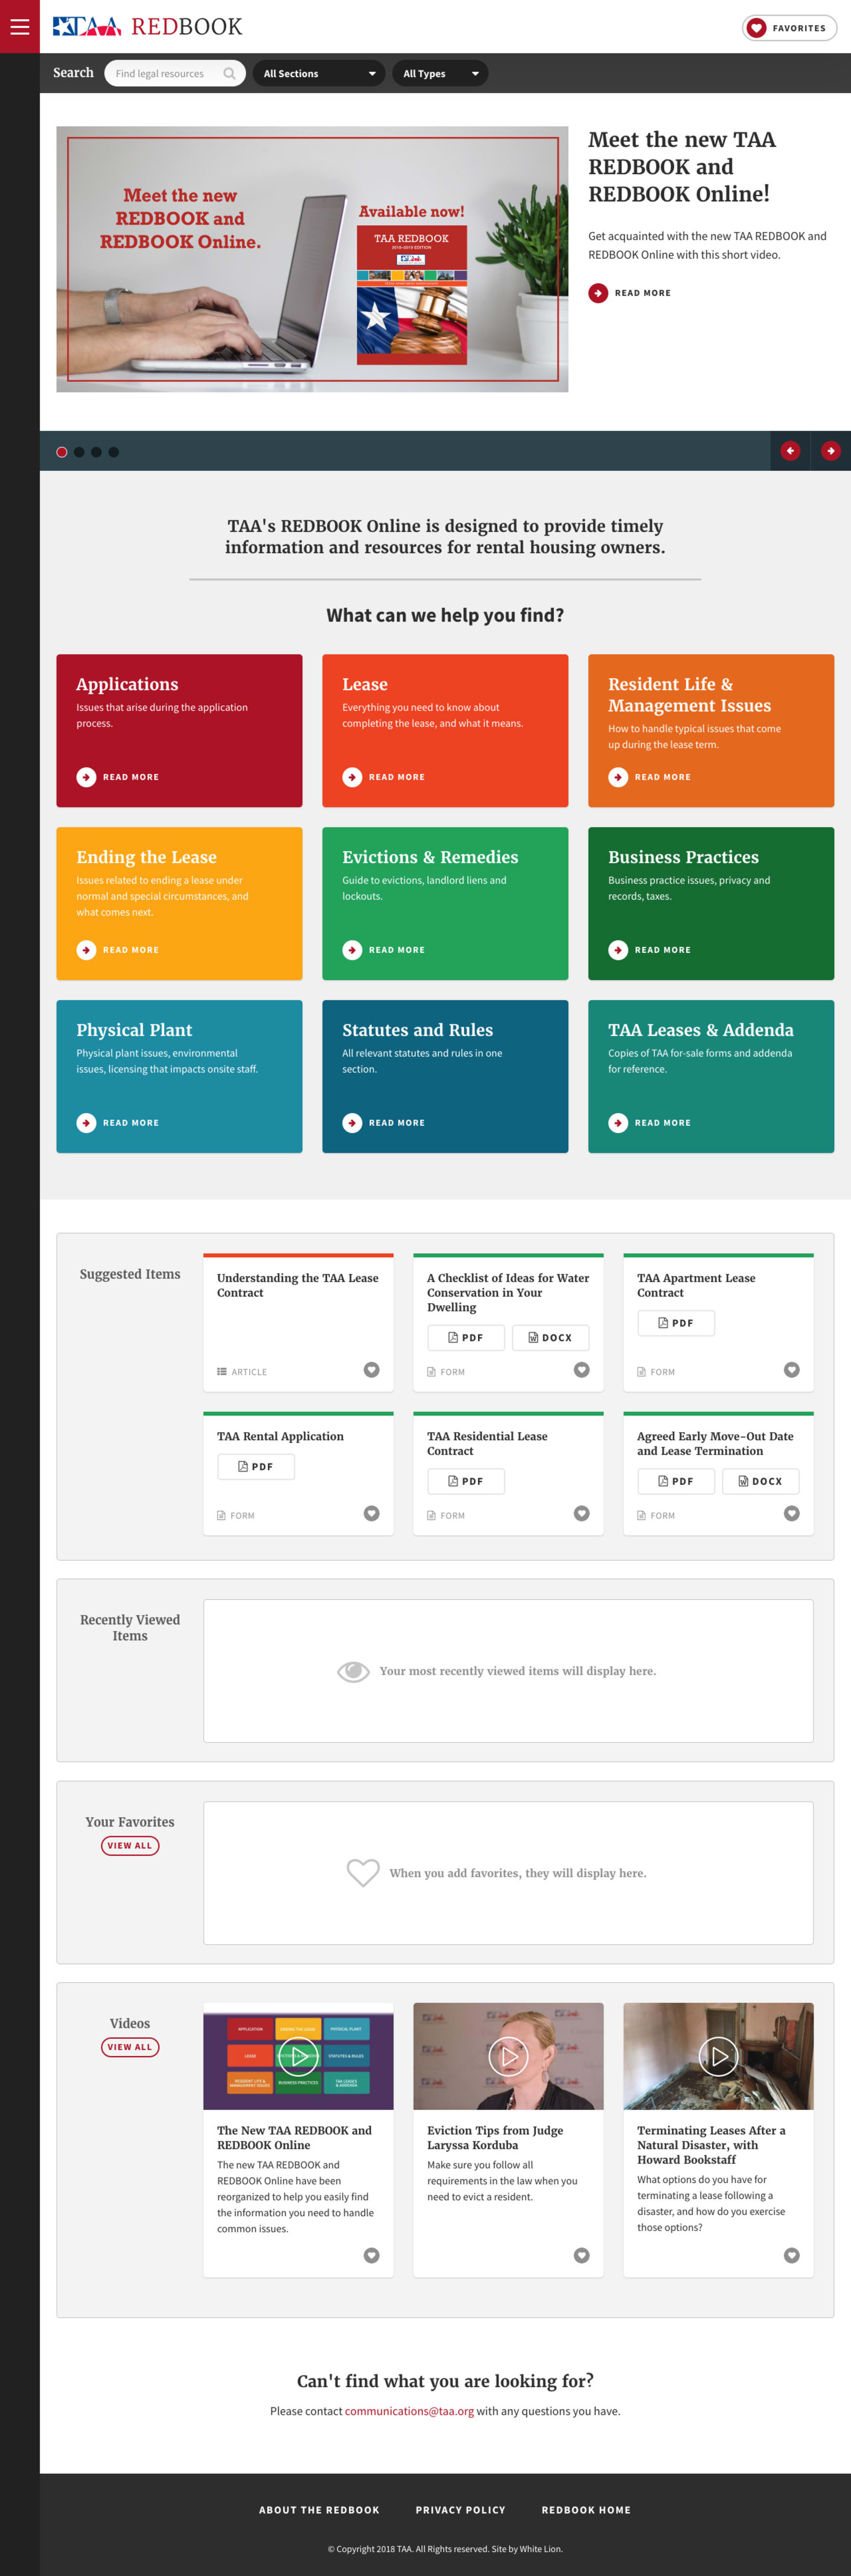Play The New TAA REDBOOK video
The image size is (851, 2576).
[298, 2056]
